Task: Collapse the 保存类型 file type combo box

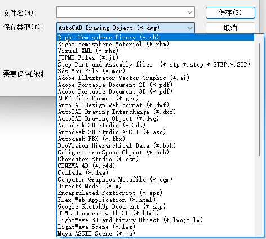Action: 126,28
